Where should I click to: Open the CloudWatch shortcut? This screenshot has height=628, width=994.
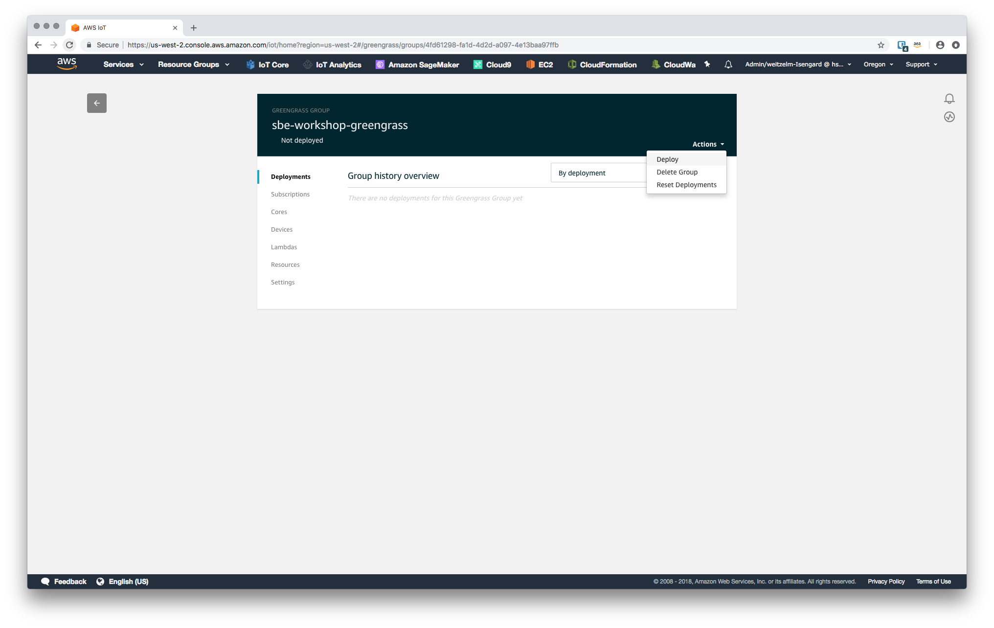674,65
